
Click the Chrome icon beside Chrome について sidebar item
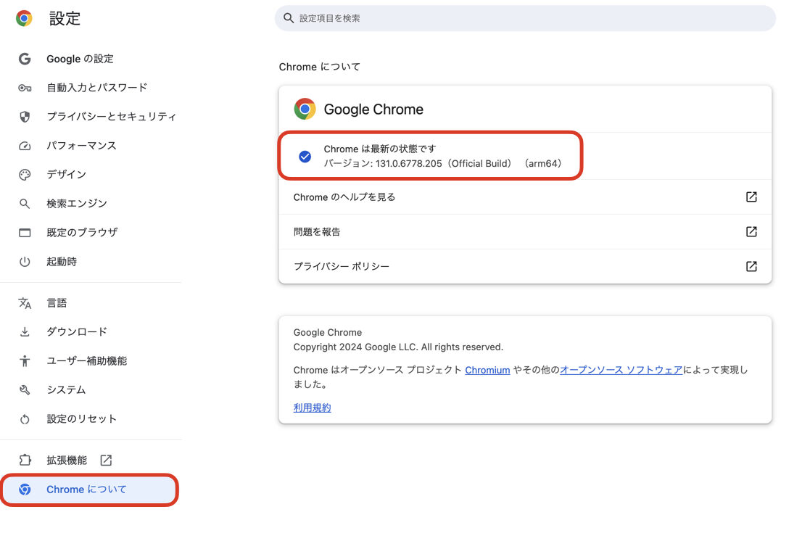24,490
